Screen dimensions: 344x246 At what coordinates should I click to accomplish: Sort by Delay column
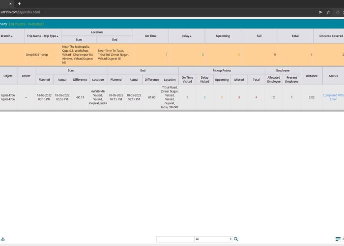(187, 36)
